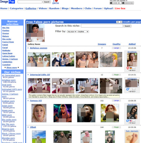Click the male gender icon under artintermix
The image size is (141, 143).
click(x=128, y=89)
